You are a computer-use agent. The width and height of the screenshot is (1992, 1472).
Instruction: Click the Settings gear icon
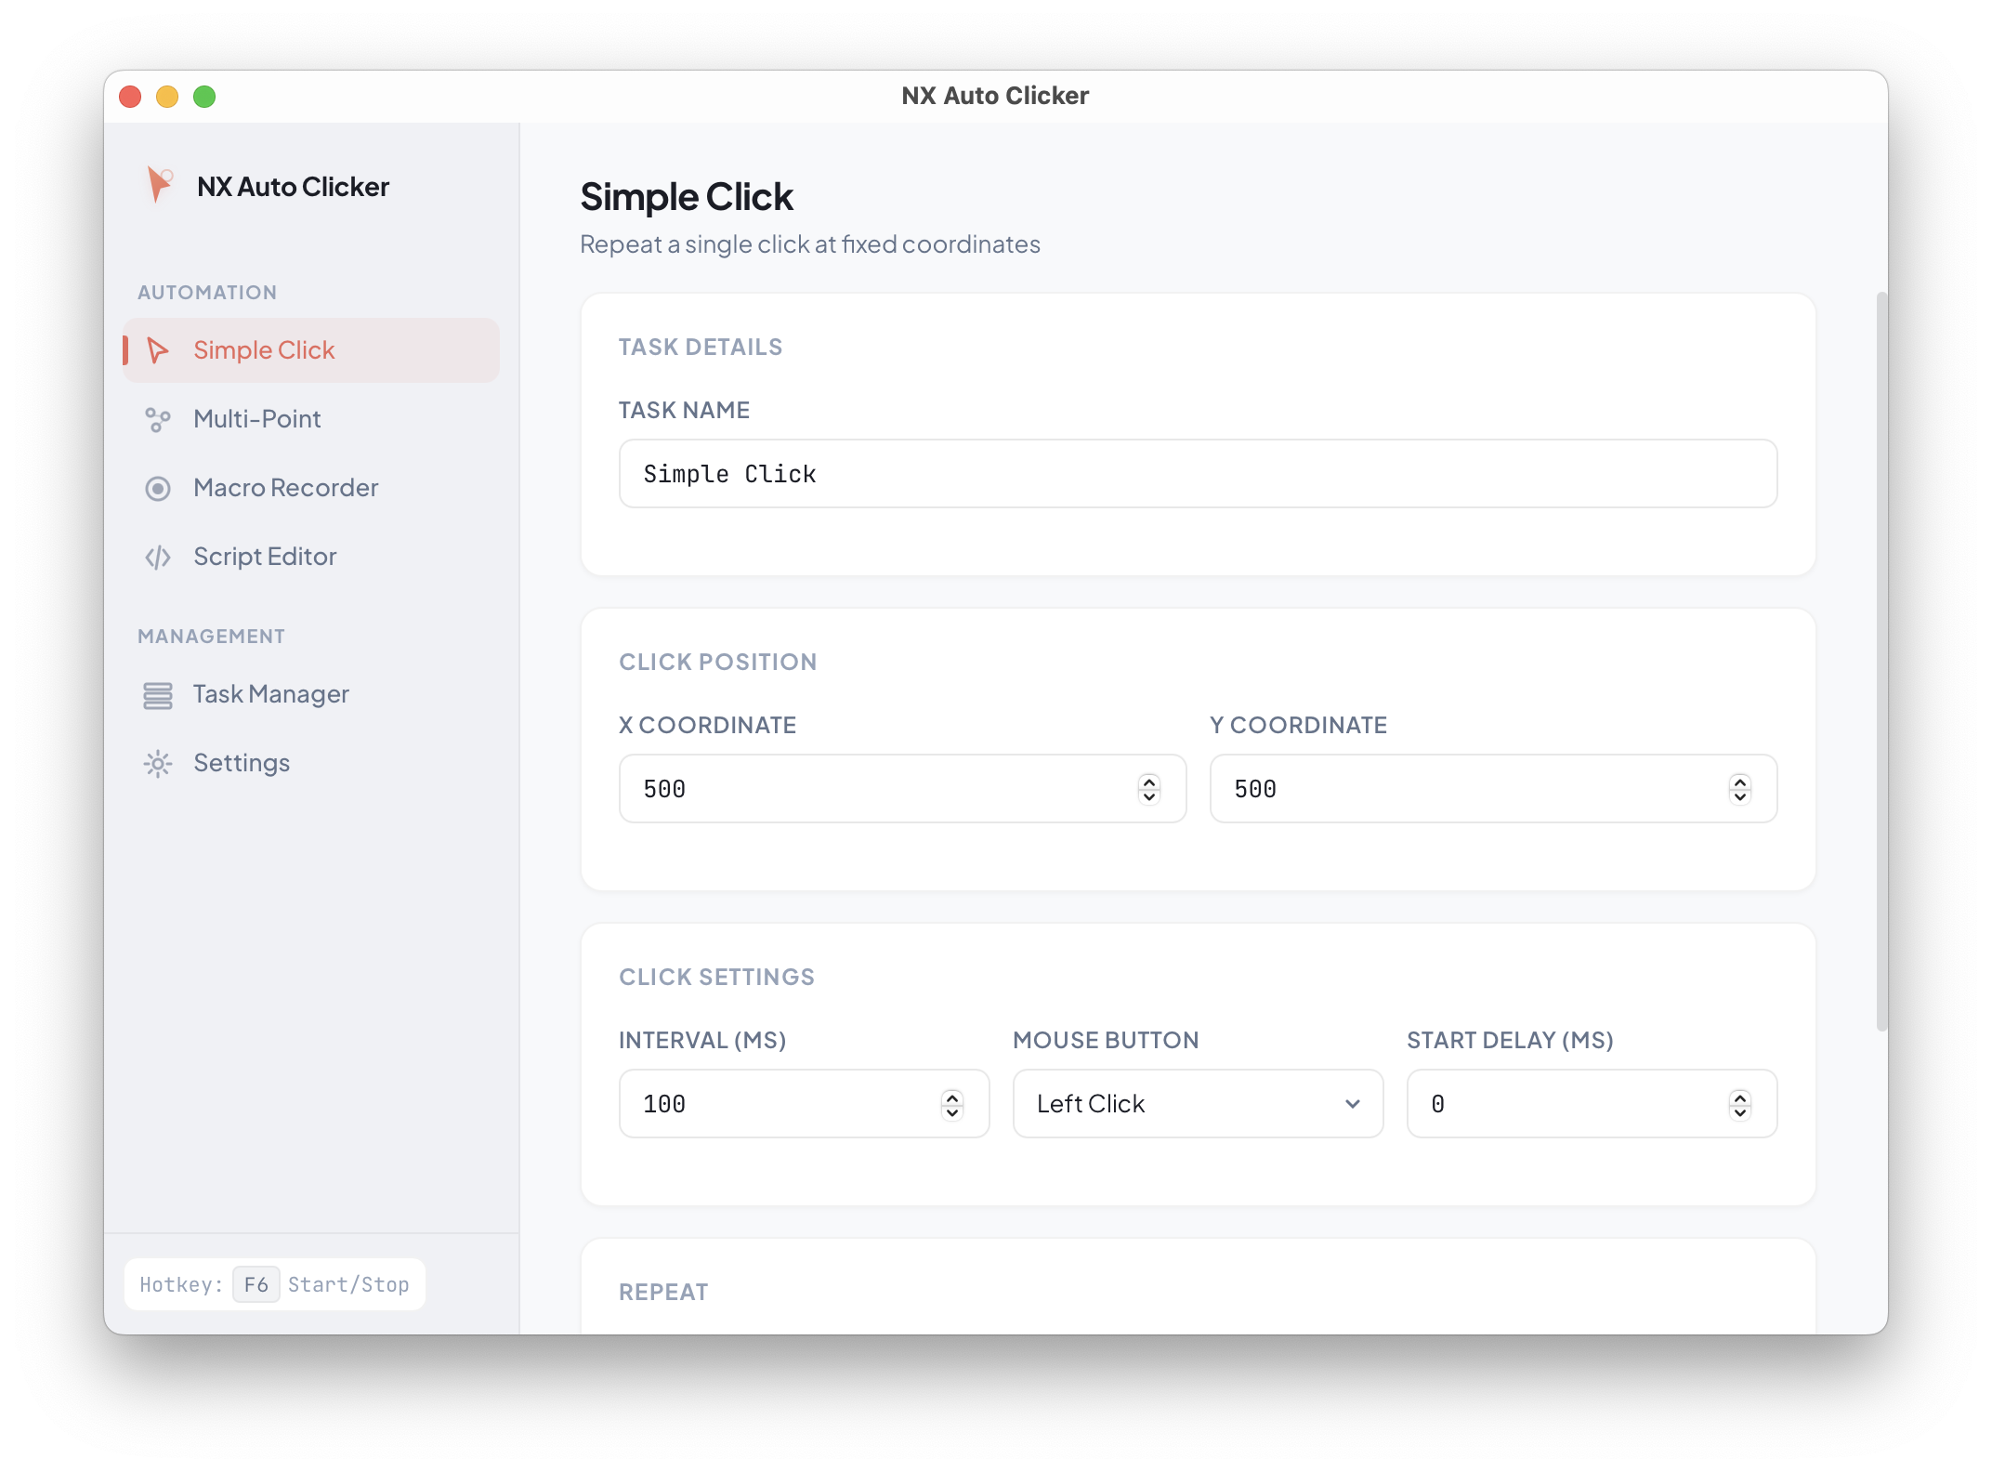pos(158,764)
